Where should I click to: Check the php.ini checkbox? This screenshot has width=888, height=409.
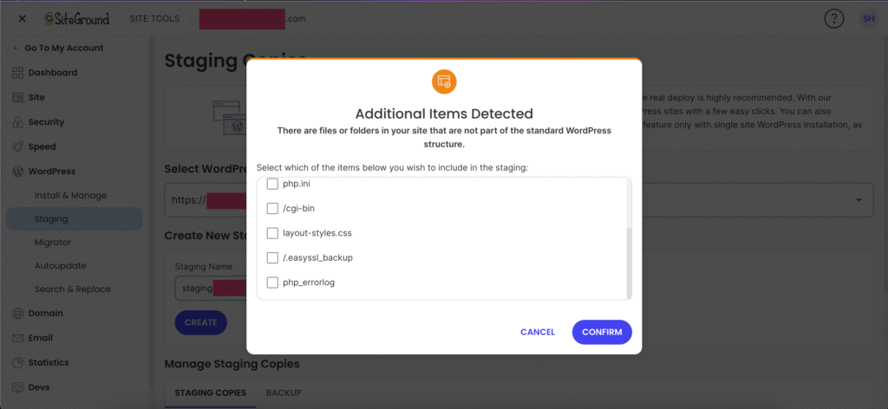tap(272, 184)
